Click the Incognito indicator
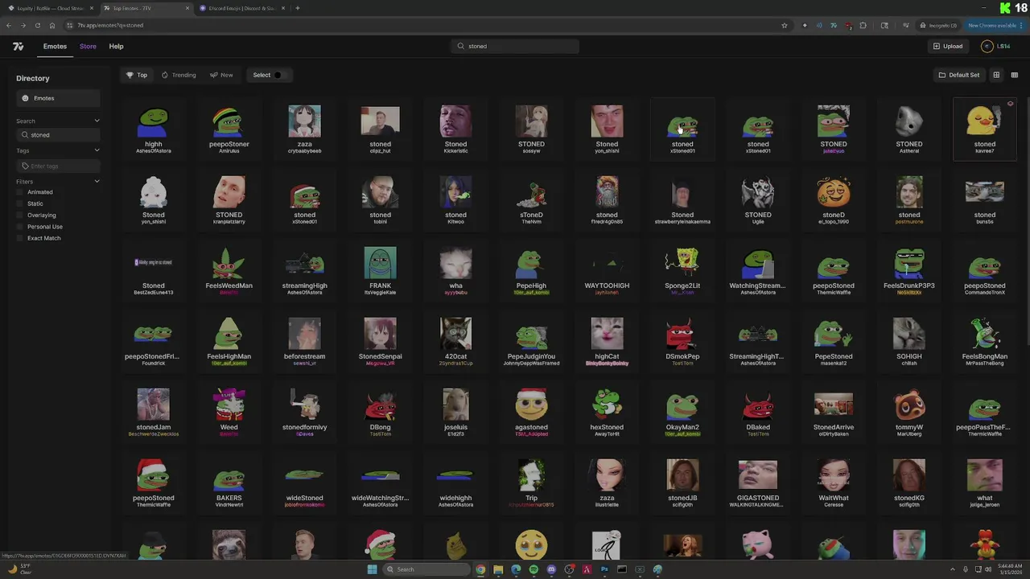1030x579 pixels. (939, 25)
